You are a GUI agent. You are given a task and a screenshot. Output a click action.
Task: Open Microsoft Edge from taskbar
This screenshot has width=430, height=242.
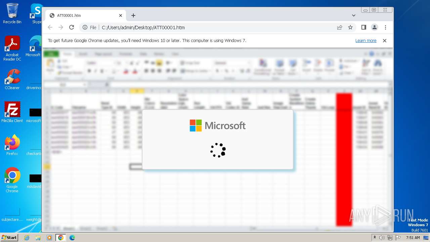point(72,238)
